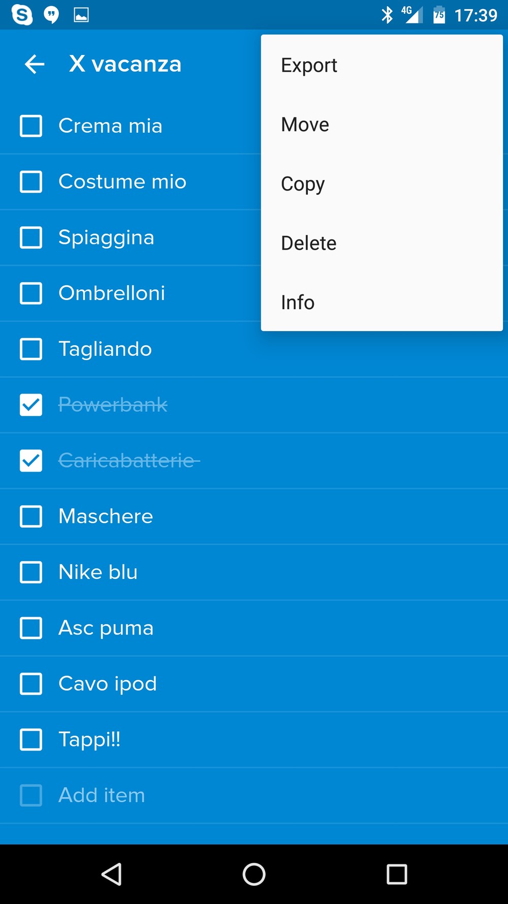The height and width of the screenshot is (904, 508).
Task: Open recent apps square button
Action: click(x=397, y=875)
